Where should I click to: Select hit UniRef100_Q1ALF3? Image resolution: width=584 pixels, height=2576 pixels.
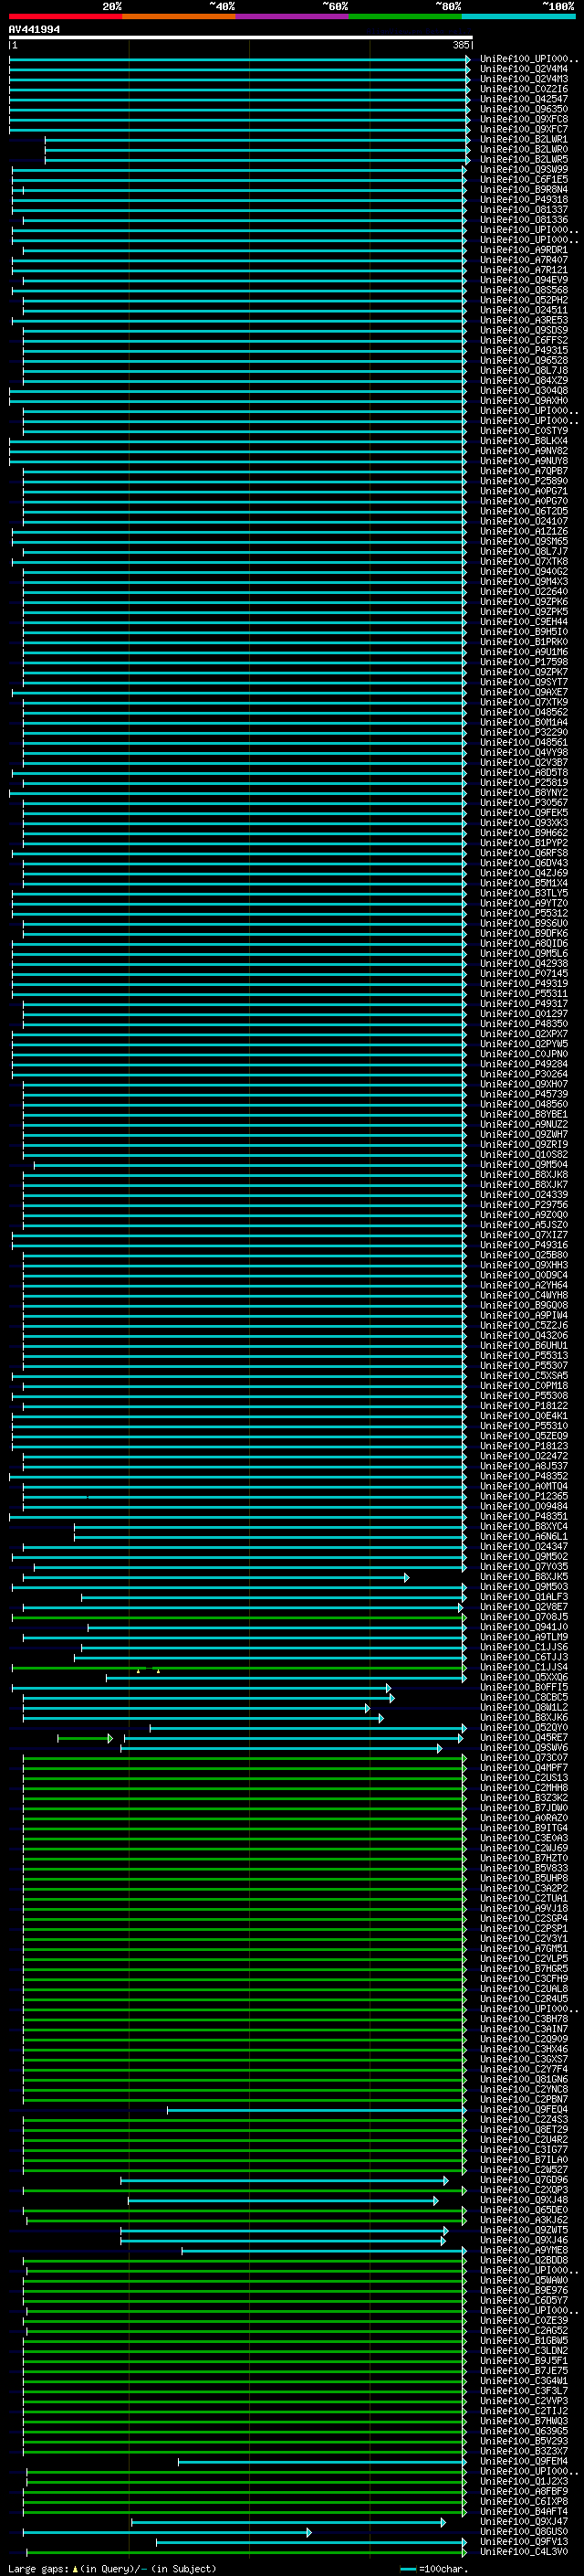point(524,1596)
